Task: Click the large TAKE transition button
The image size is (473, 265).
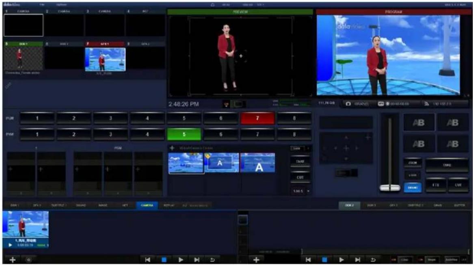Action: 447,165
